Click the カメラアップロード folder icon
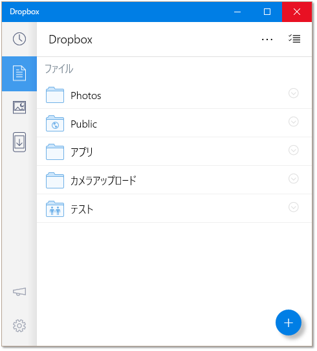The width and height of the screenshot is (317, 351). tap(55, 181)
